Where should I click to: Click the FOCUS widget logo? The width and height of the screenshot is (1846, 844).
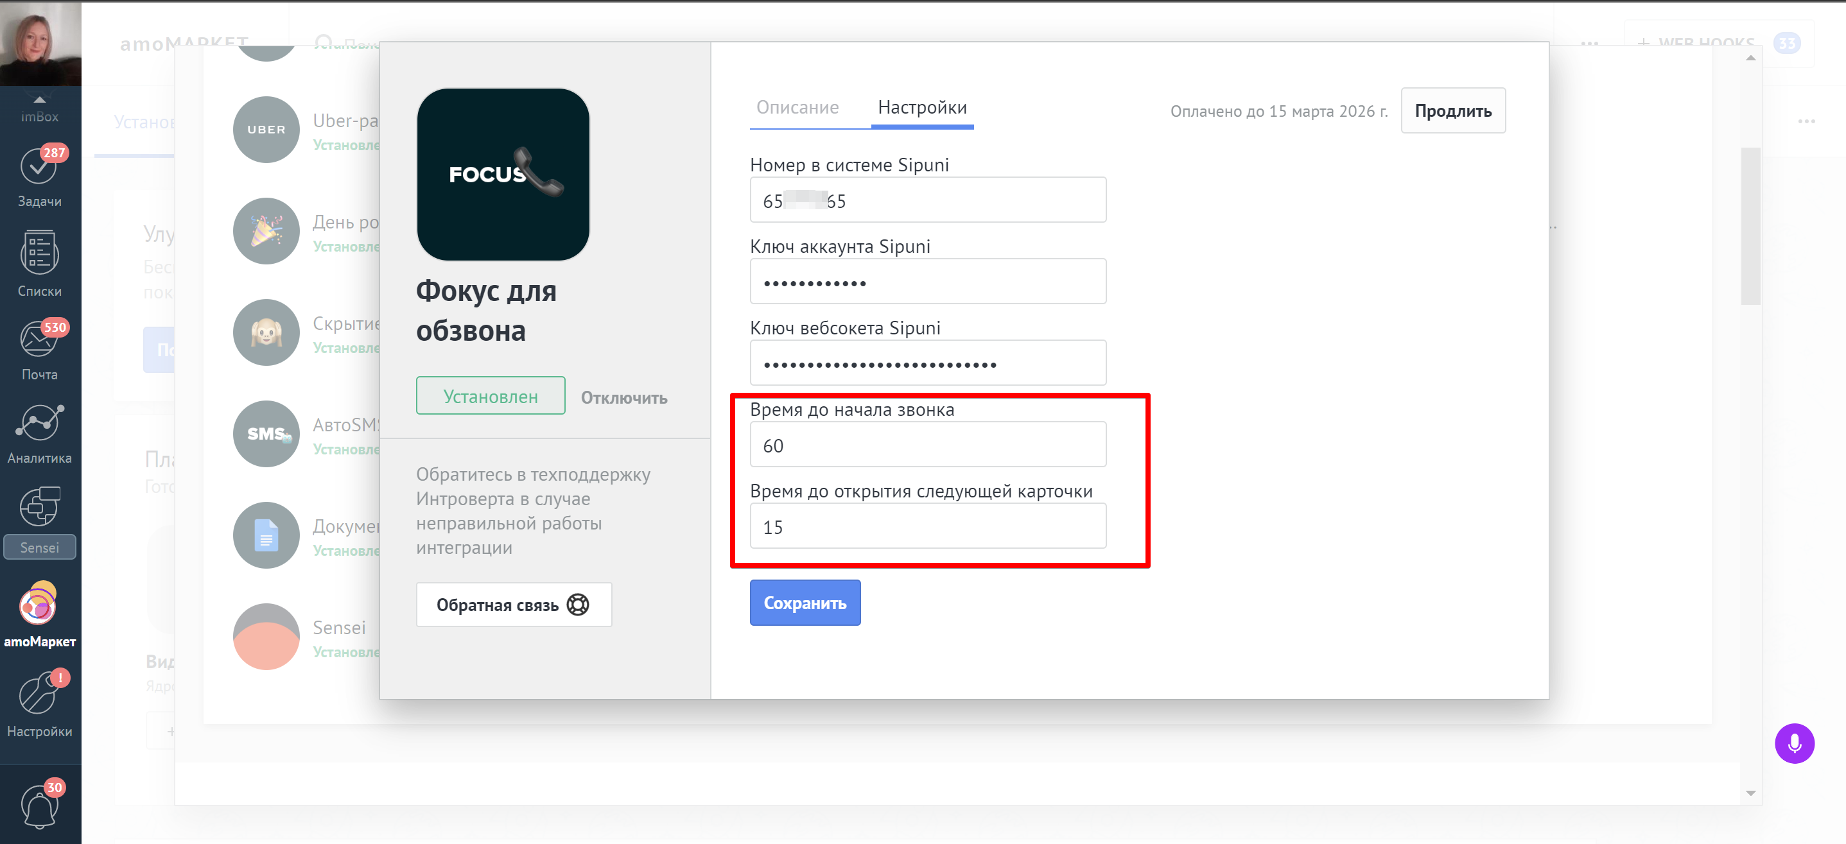tap(503, 175)
